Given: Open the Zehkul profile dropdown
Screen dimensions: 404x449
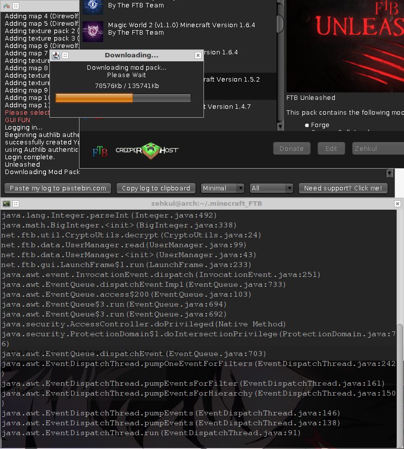Looking at the screenshot, I should click(378, 148).
